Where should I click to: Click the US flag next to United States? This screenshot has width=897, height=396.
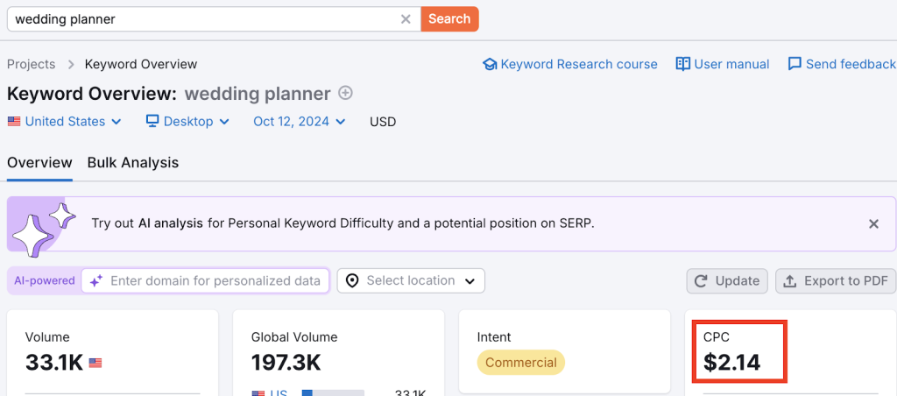click(14, 121)
